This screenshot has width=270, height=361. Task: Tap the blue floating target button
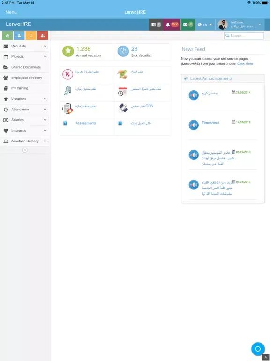(x=258, y=349)
